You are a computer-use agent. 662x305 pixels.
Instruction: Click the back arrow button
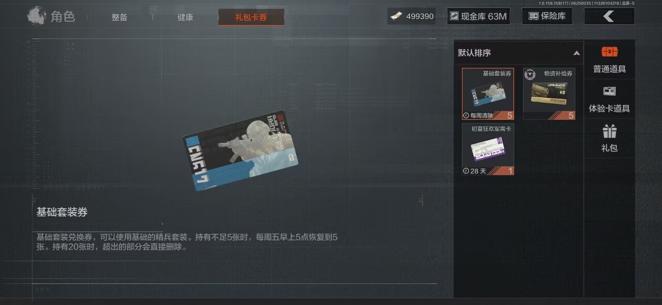point(609,16)
